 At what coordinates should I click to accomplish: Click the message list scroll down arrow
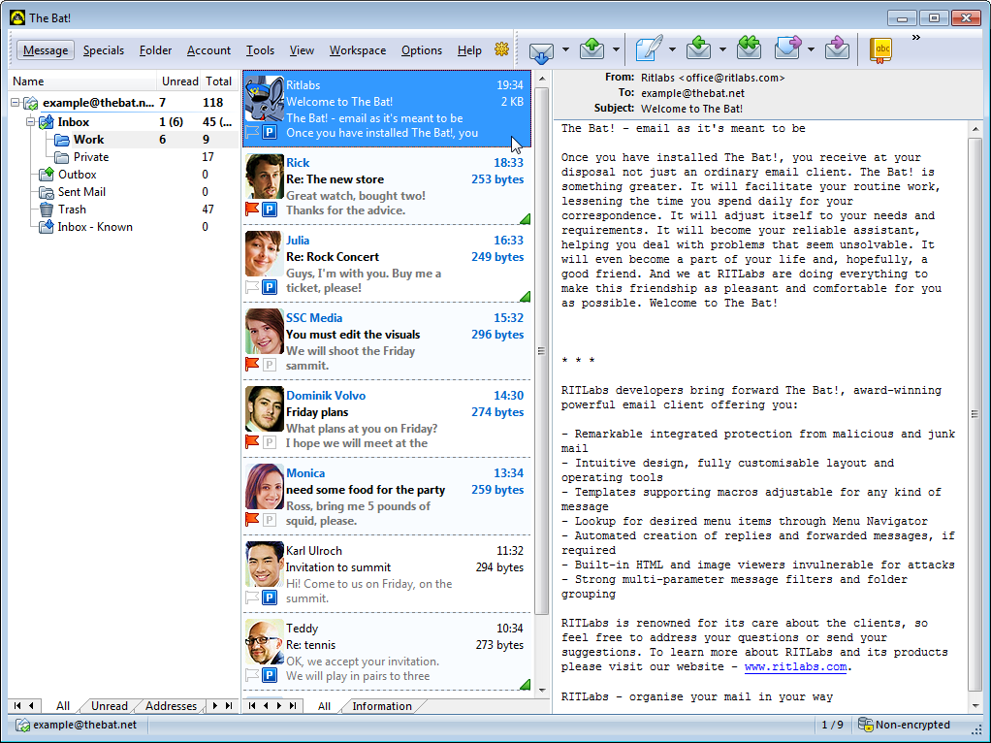coord(542,690)
